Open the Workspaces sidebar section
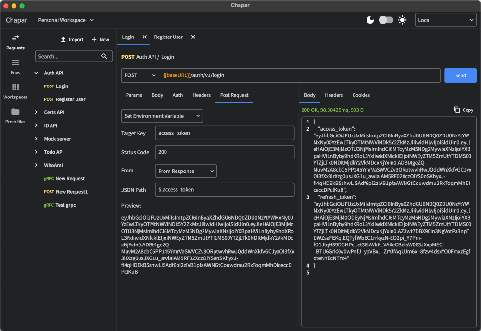The height and width of the screenshot is (331, 481). 15,91
